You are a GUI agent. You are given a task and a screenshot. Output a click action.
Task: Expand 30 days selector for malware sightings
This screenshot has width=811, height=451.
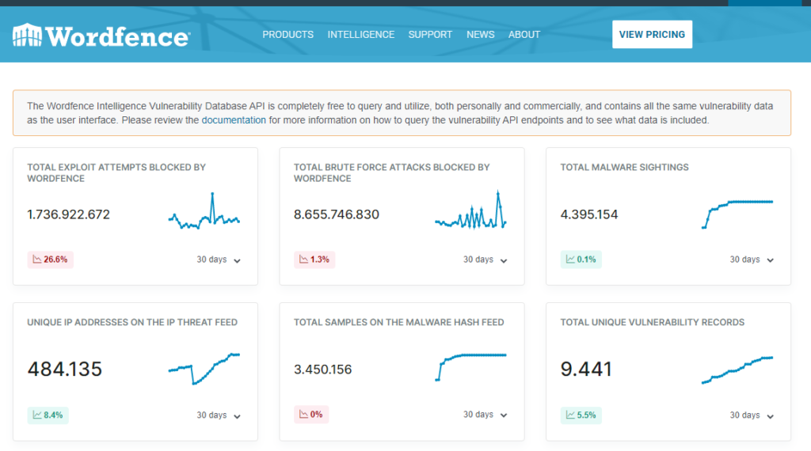coord(752,260)
